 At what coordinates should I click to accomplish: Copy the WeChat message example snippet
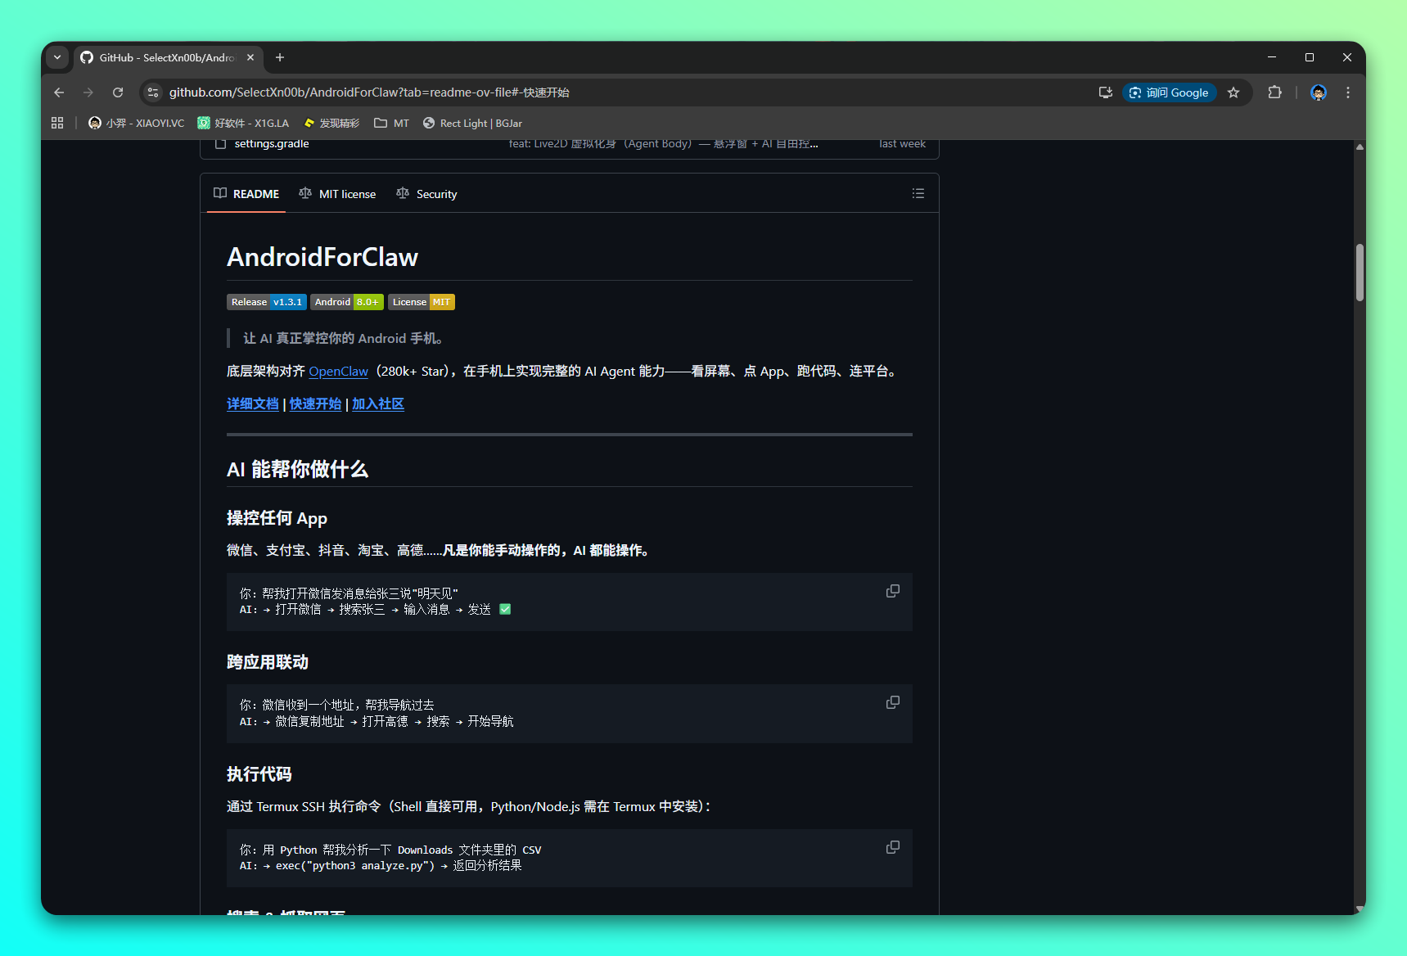(x=892, y=591)
